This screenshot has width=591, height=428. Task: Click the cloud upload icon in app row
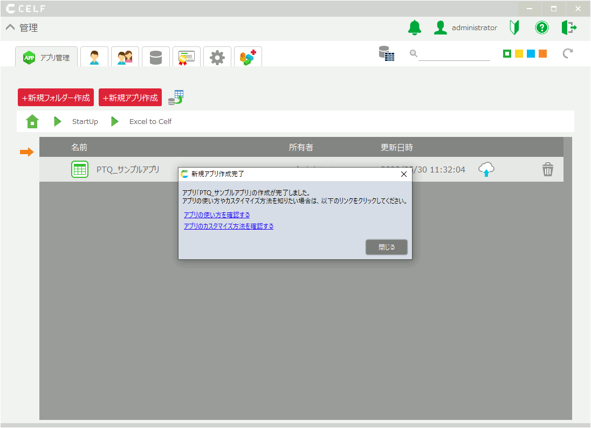pyautogui.click(x=486, y=169)
